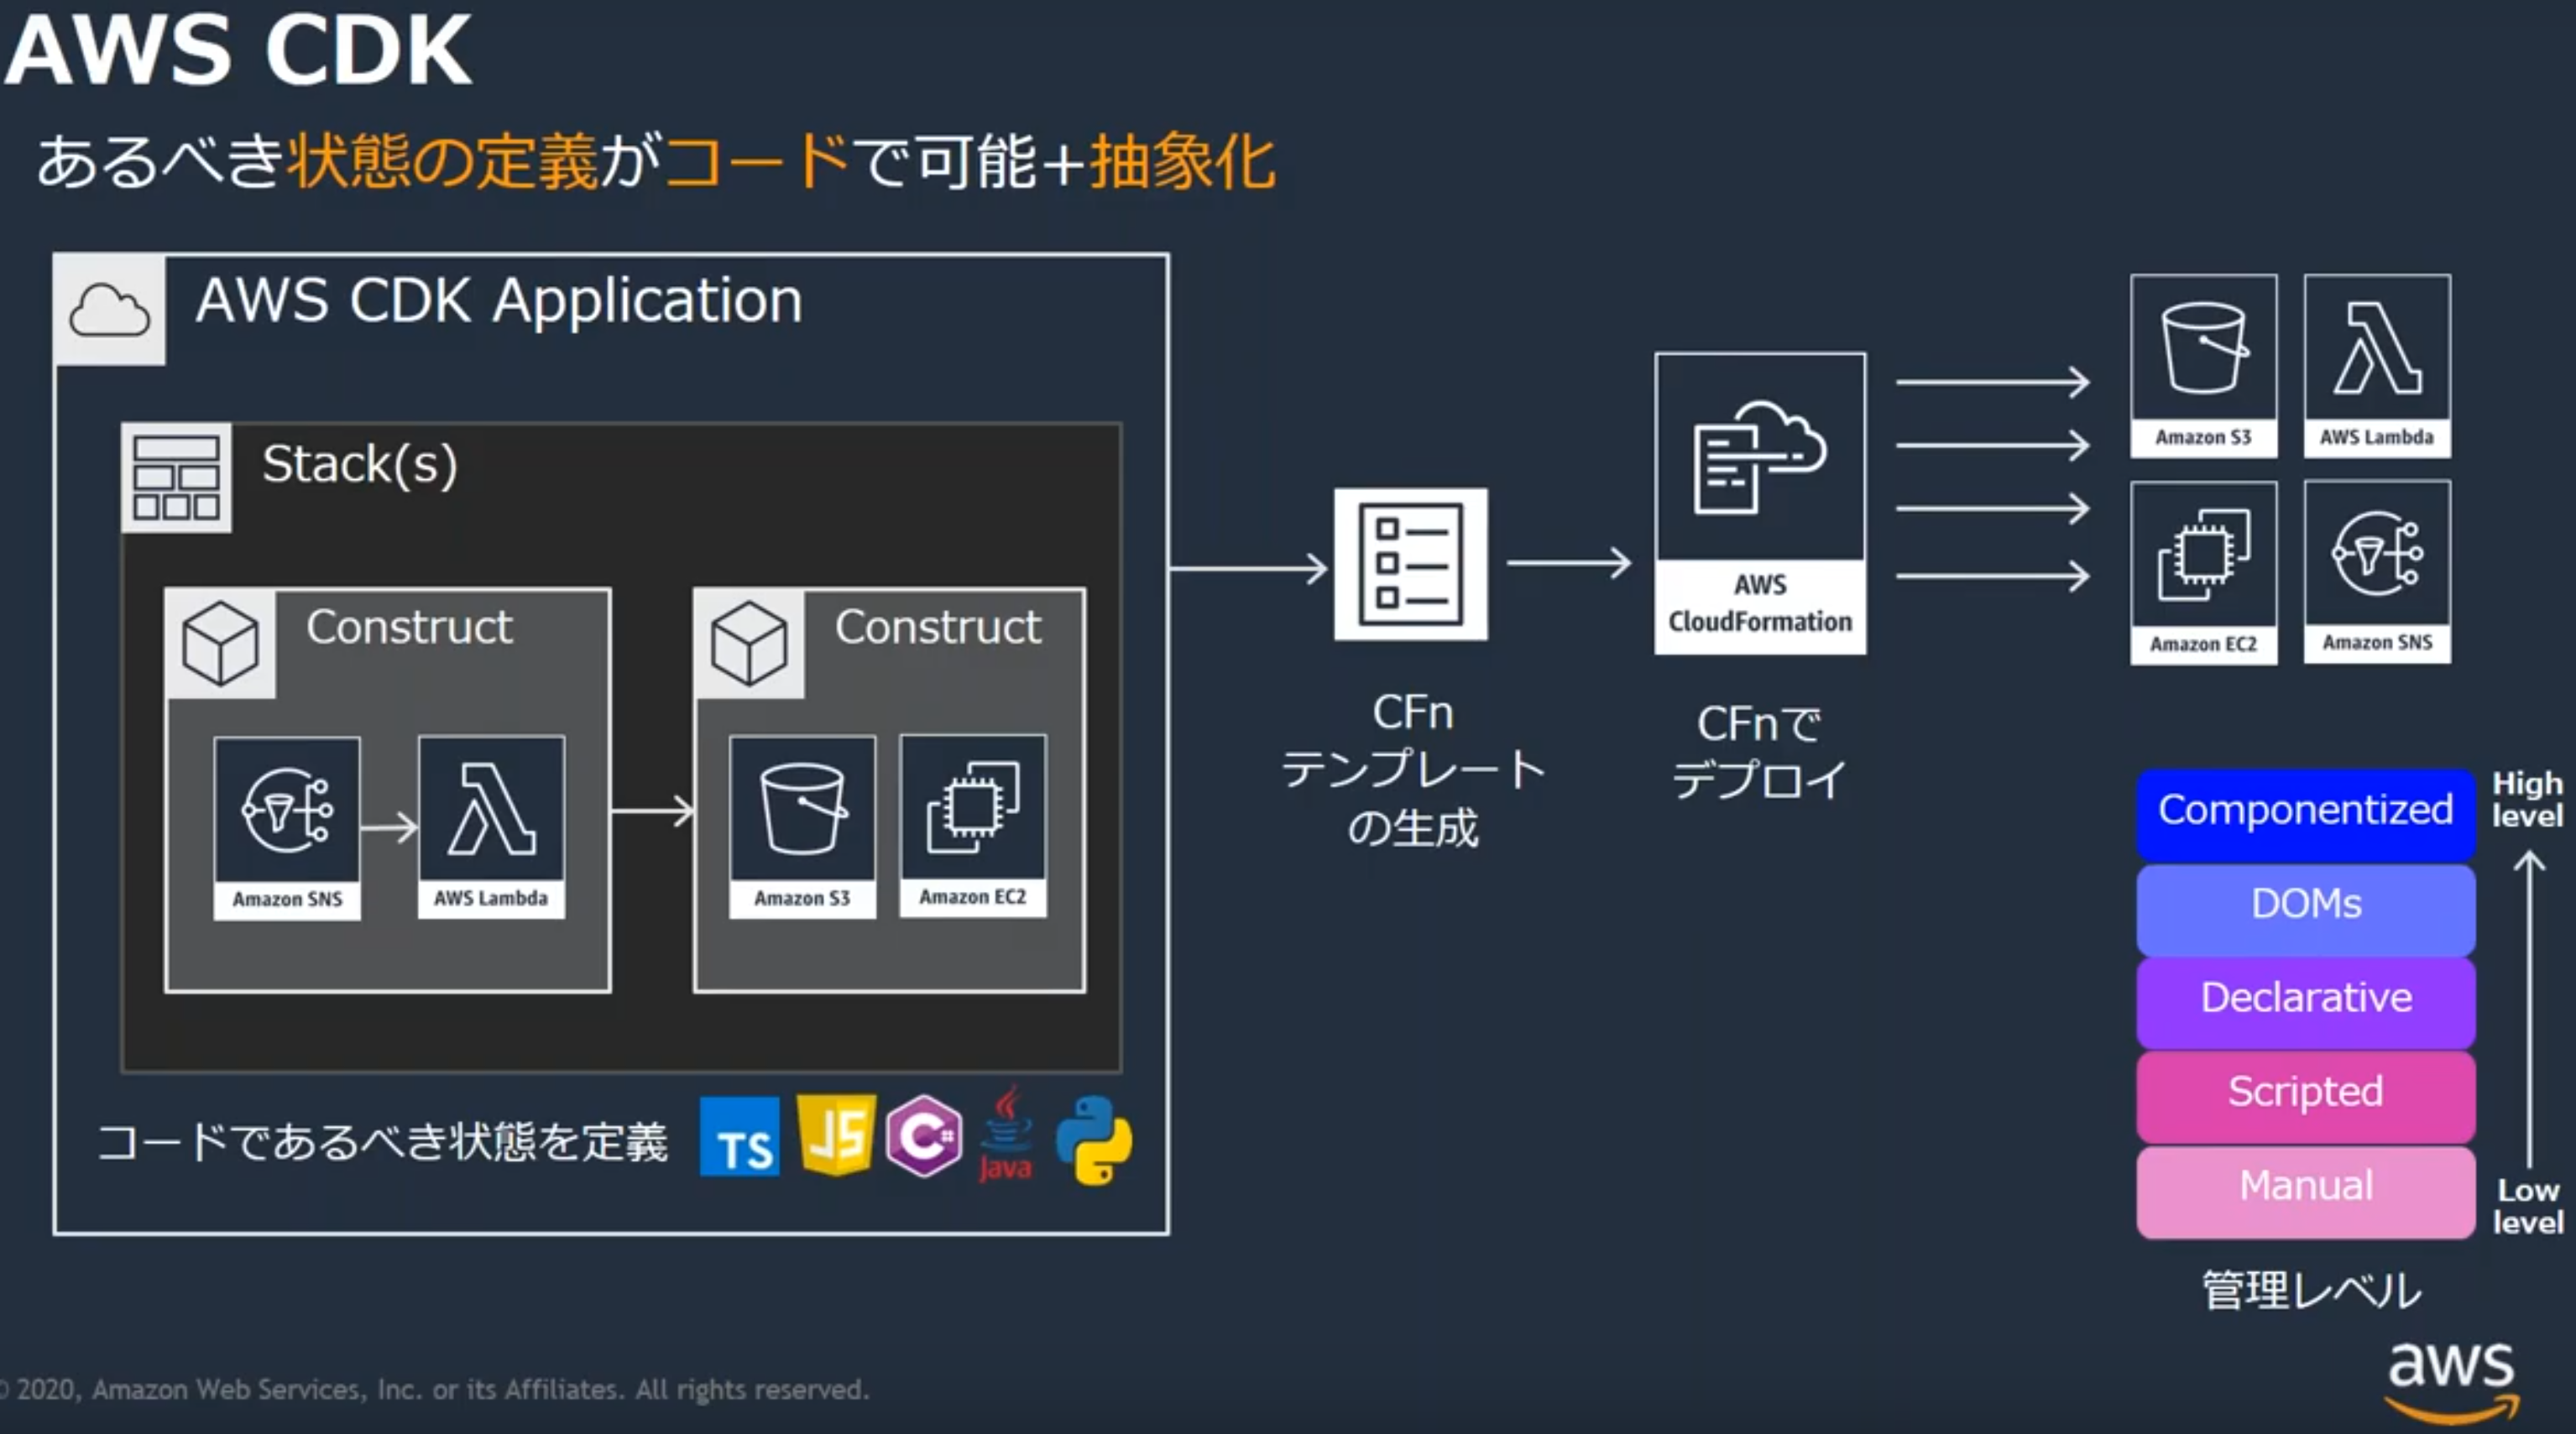Click the cloud icon of CDK Application
2576x1434 pixels.
109,309
